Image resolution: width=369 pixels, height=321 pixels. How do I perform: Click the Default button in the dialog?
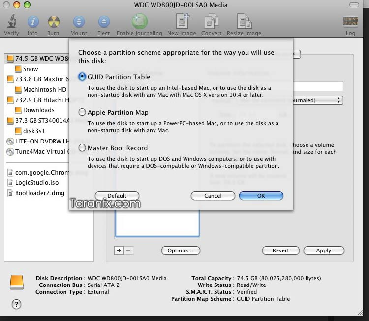[117, 196]
